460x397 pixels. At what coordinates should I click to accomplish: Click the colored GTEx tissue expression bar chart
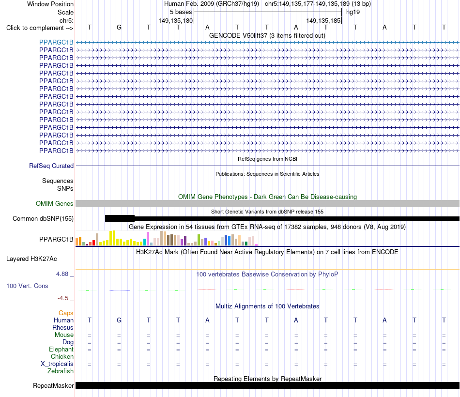point(167,238)
